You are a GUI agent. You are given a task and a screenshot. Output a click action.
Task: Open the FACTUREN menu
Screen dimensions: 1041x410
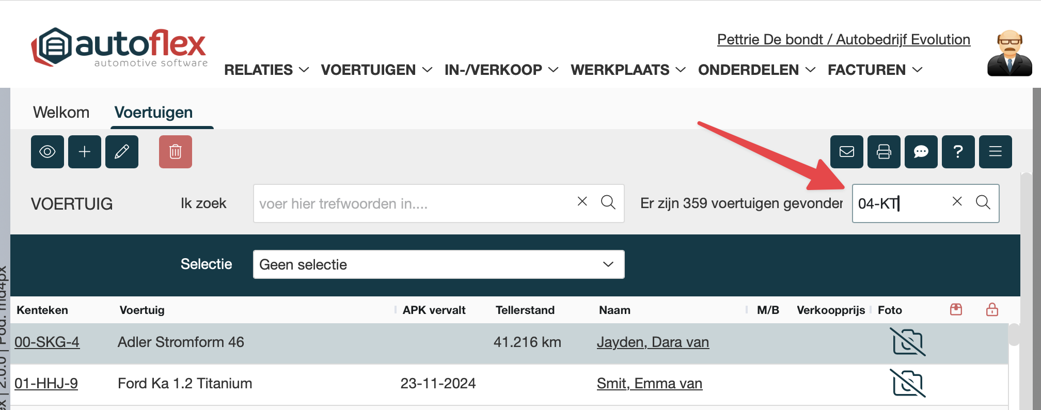[874, 70]
